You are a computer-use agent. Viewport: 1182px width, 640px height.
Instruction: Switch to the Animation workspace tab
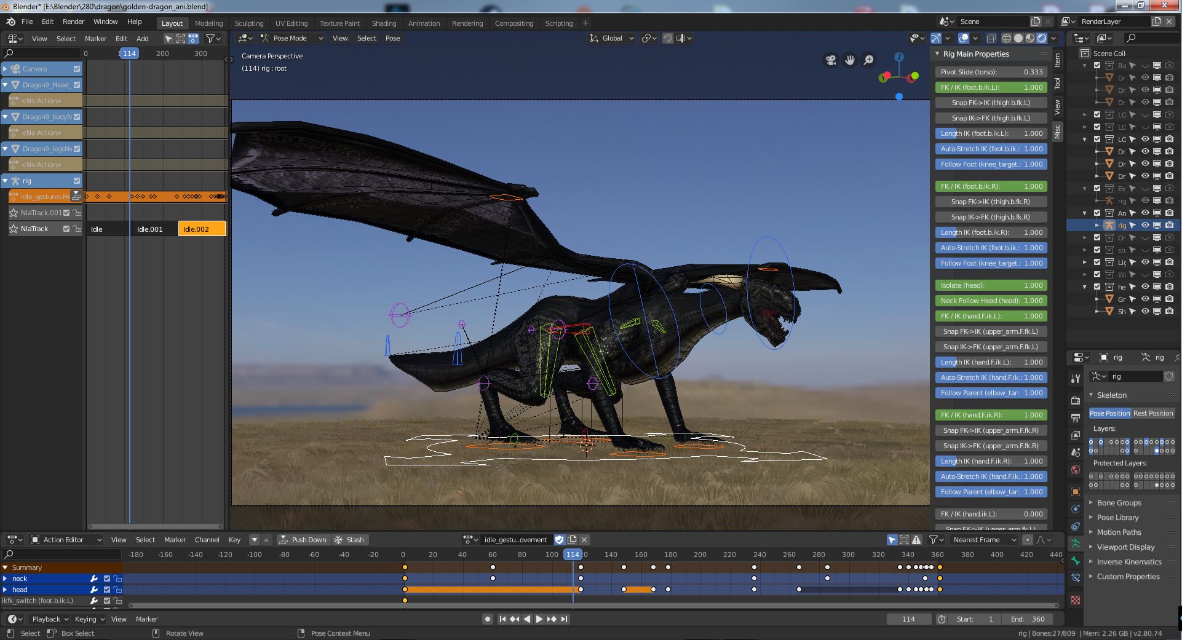tap(424, 23)
